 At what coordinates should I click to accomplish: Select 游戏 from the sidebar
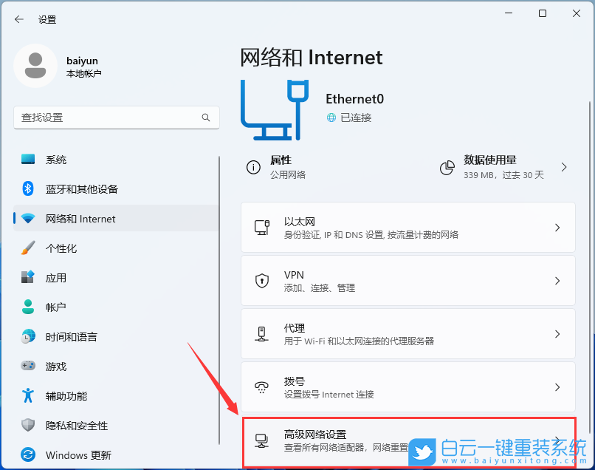[57, 367]
